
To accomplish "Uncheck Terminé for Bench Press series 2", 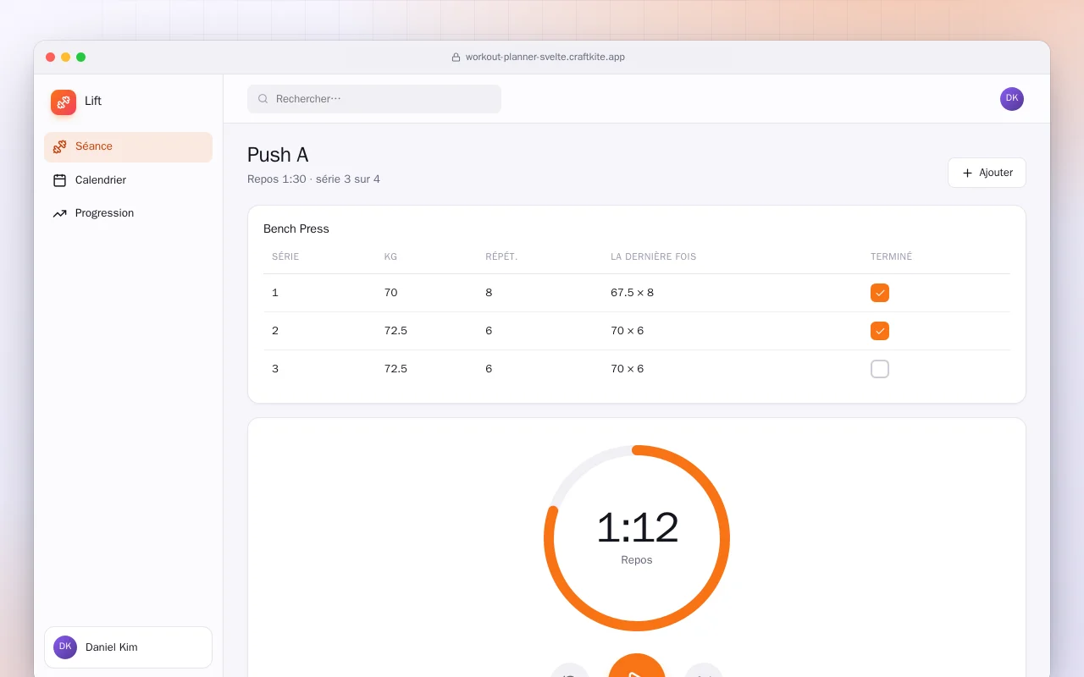I will [880, 331].
